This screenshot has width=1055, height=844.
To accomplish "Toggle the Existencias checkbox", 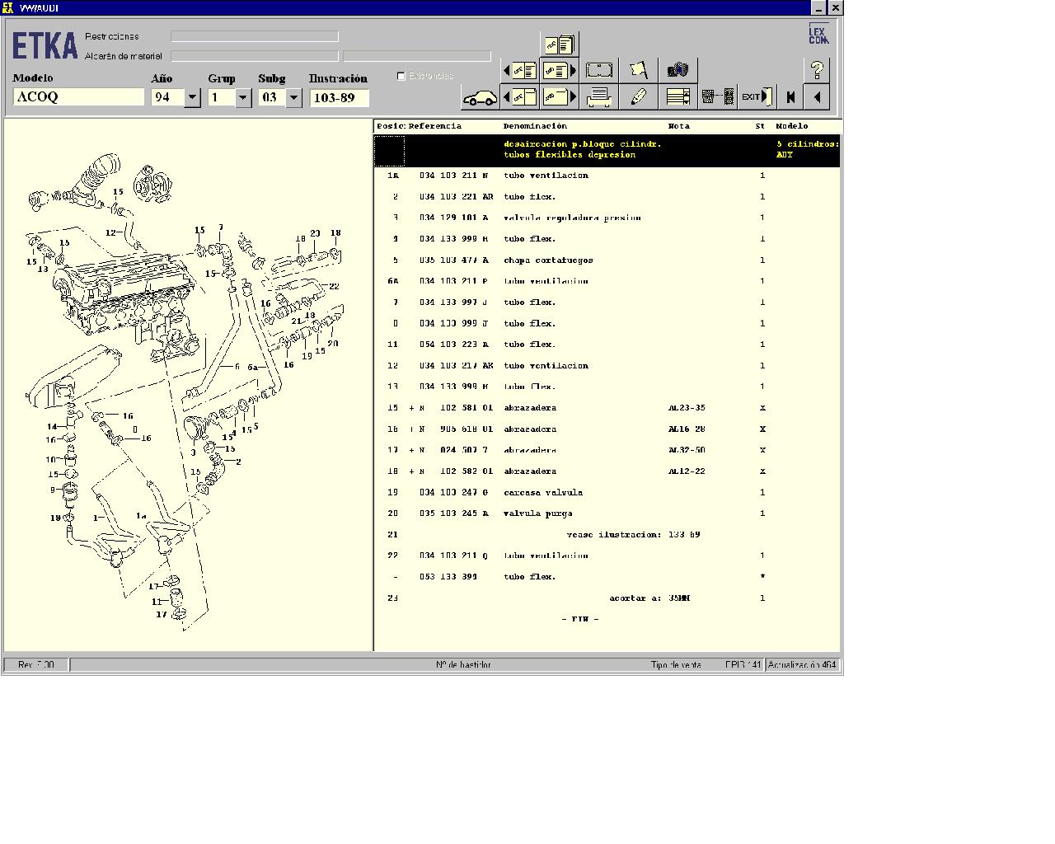I will pos(401,76).
